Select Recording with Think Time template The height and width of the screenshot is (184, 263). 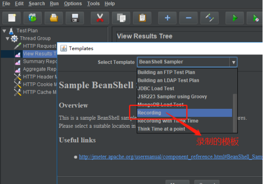[185, 121]
